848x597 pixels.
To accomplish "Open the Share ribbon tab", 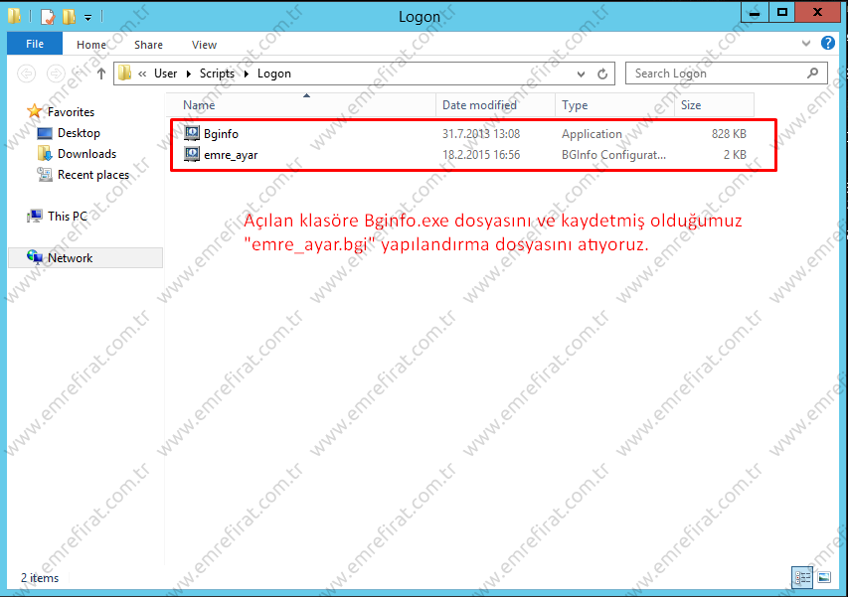I will pyautogui.click(x=148, y=45).
